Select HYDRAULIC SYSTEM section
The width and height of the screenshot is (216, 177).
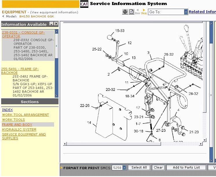point(19,129)
